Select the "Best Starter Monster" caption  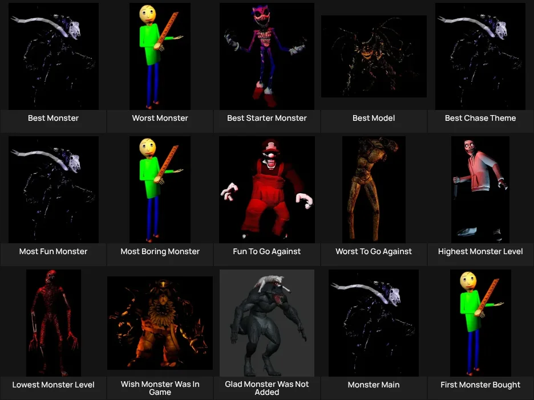click(x=267, y=118)
